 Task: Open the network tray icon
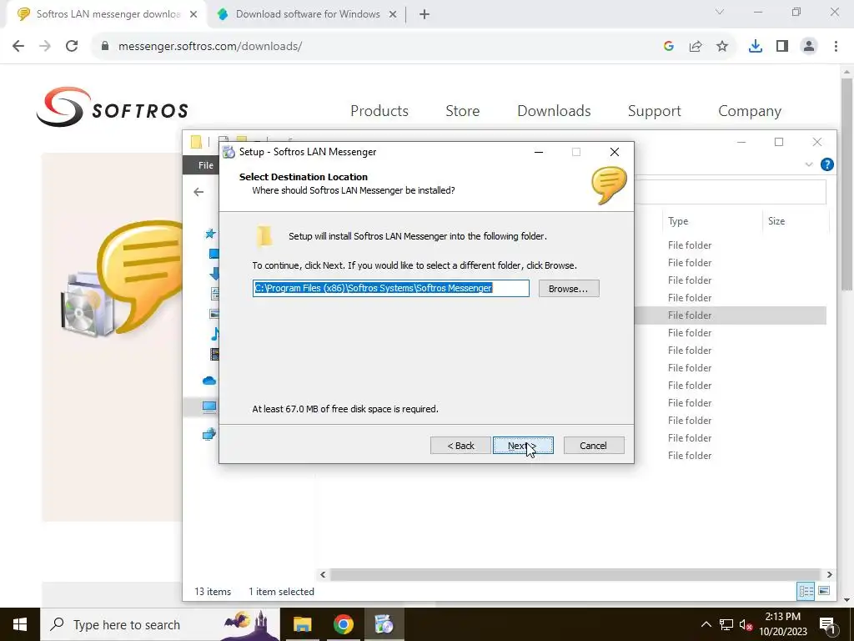point(726,624)
